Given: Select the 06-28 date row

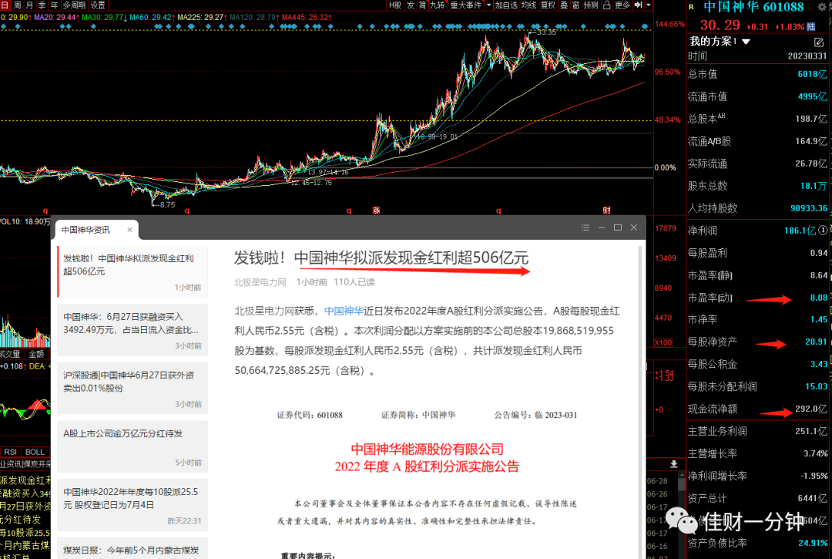Looking at the screenshot, I should 657,481.
